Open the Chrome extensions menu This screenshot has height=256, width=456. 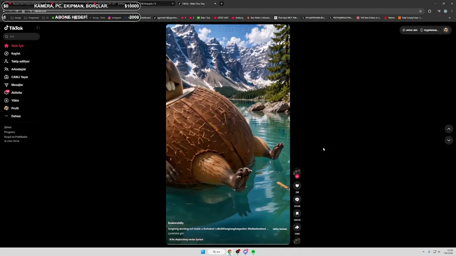click(430, 11)
